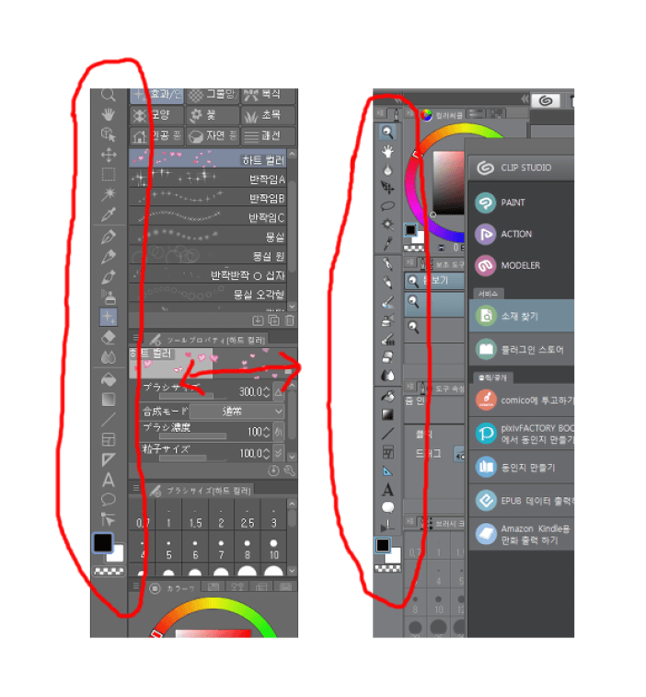The image size is (646, 697).
Task: Click 소재 찾기 in Clip Studio menu
Action: (x=522, y=316)
